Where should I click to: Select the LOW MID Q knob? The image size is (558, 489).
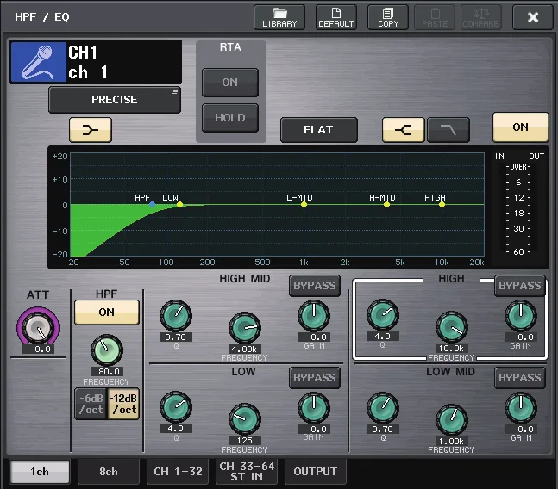(x=383, y=408)
